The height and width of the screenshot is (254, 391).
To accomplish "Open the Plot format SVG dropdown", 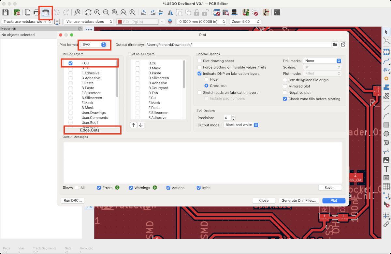I will tap(94, 45).
